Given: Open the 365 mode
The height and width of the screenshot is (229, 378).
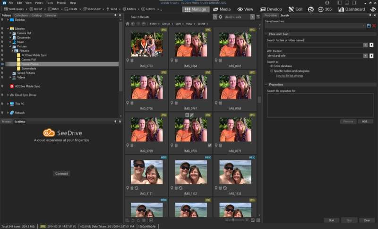Looking at the screenshot, I should coord(325,9).
